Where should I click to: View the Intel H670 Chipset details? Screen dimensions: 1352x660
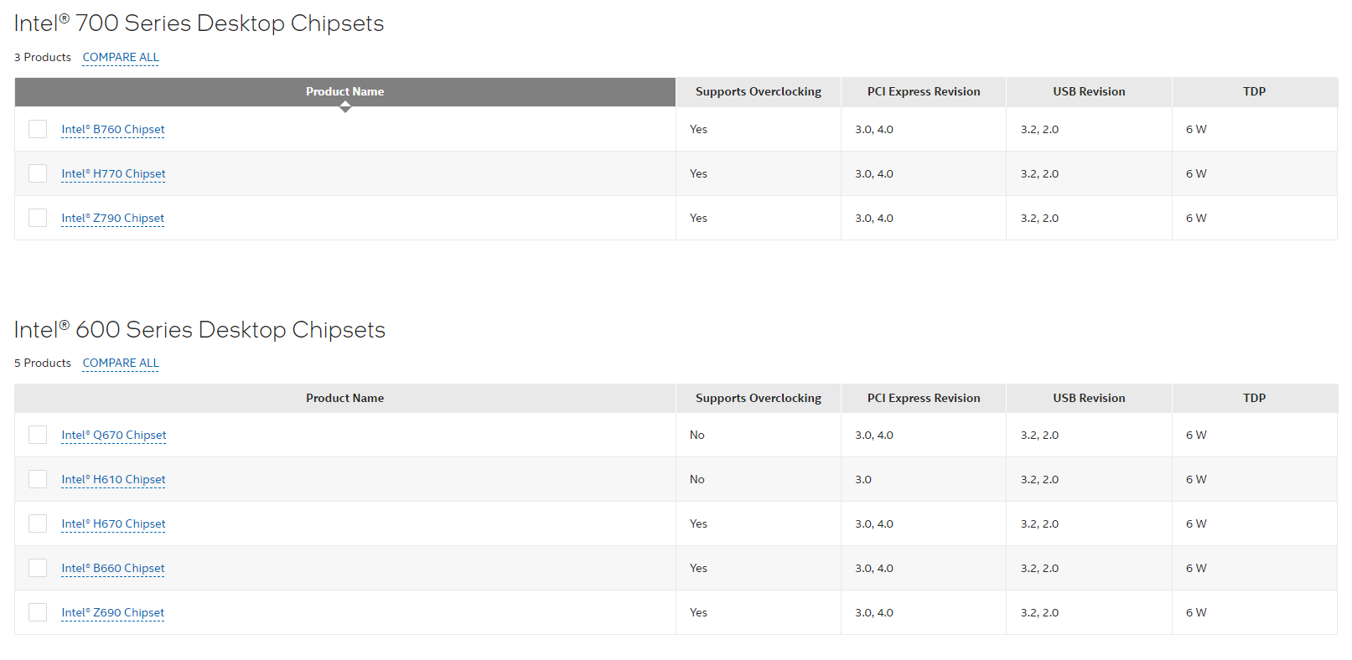pos(113,524)
